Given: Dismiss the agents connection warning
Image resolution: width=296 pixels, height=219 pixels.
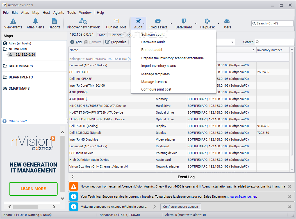Looking at the screenshot, I should point(289,186).
